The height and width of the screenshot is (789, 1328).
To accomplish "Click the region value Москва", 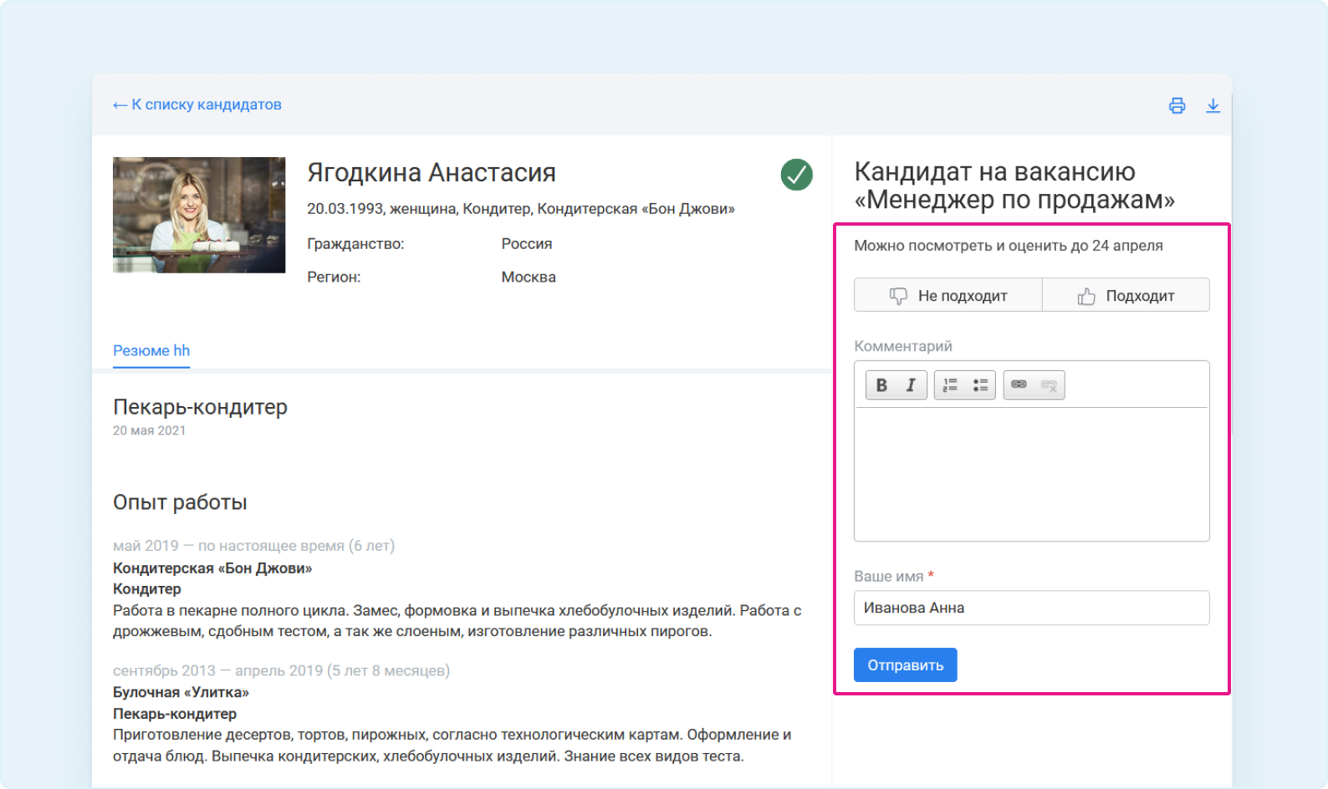I will coord(529,277).
